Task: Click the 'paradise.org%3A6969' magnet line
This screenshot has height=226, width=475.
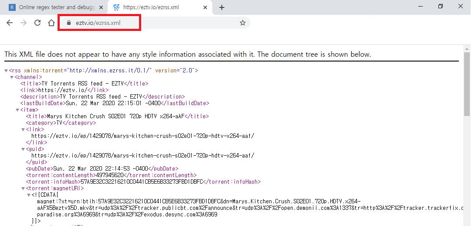Action: click(x=127, y=215)
